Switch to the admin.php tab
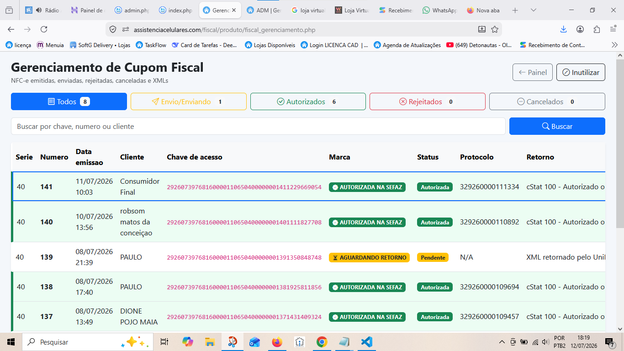This screenshot has height=351, width=624. pyautogui.click(x=132, y=10)
